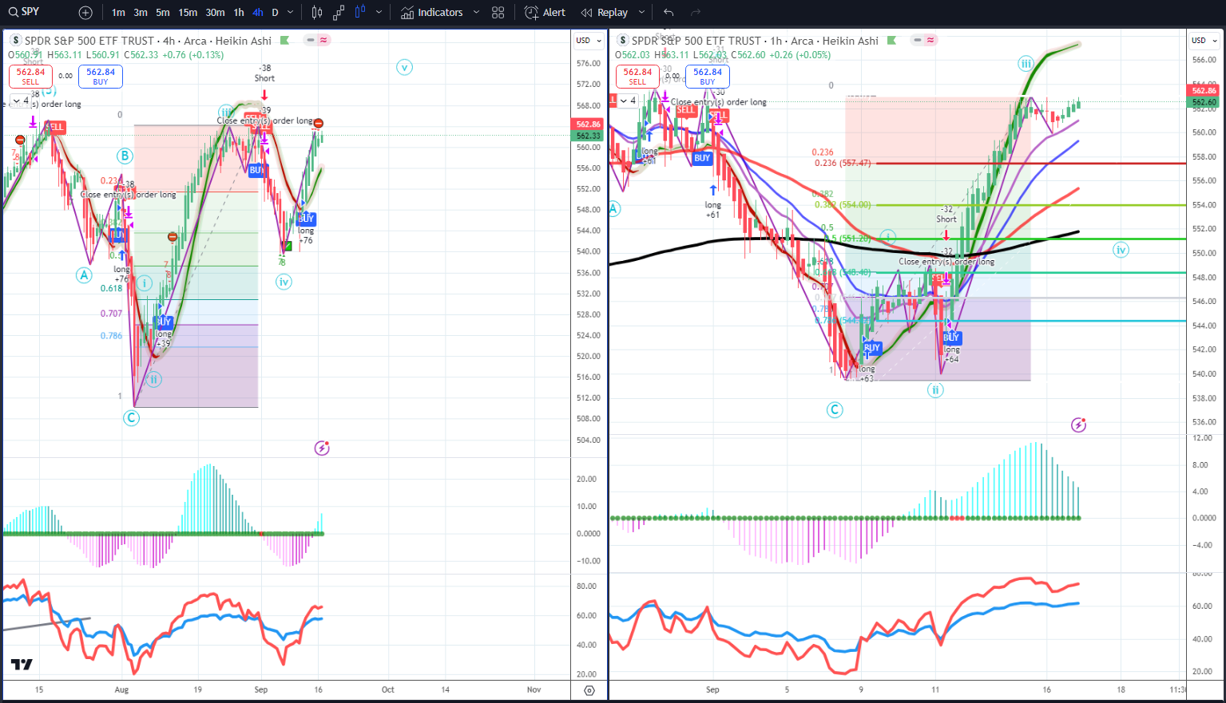Choose the blue Heikin Ashi candle icon
The image size is (1226, 703).
point(360,12)
